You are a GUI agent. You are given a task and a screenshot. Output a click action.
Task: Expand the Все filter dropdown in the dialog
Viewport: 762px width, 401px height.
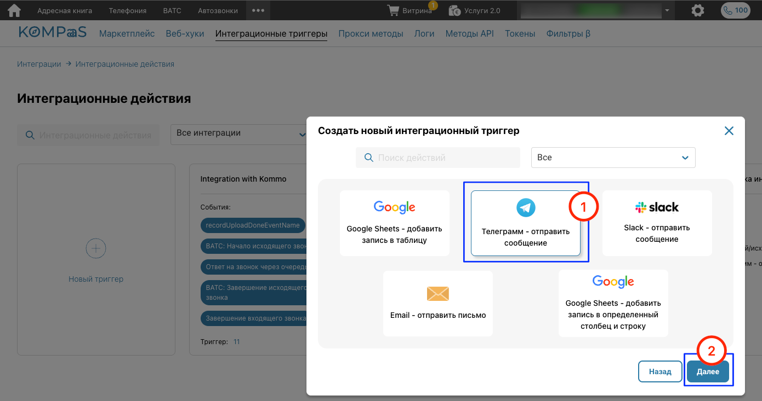pyautogui.click(x=613, y=157)
